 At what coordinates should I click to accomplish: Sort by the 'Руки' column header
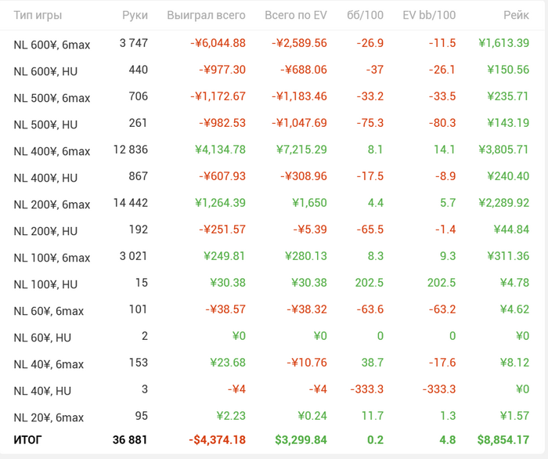click(135, 16)
